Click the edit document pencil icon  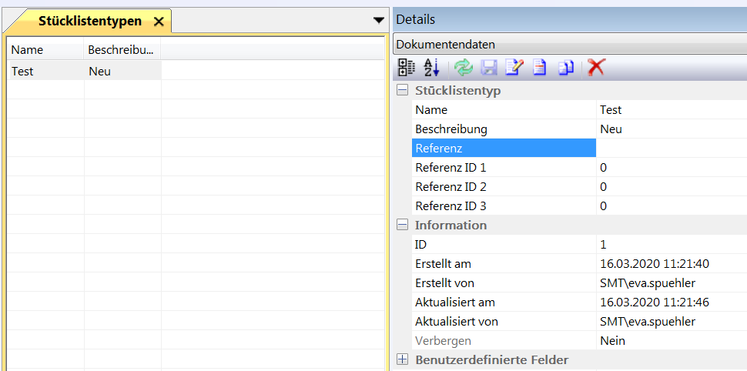point(514,68)
